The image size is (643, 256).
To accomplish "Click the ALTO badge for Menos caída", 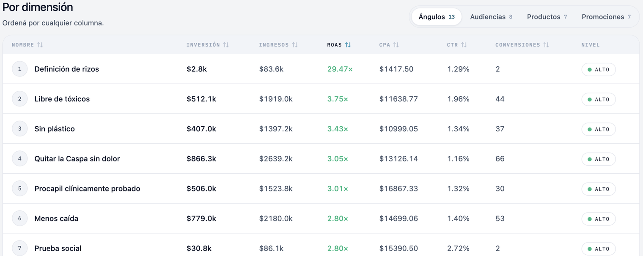I will 599,219.
